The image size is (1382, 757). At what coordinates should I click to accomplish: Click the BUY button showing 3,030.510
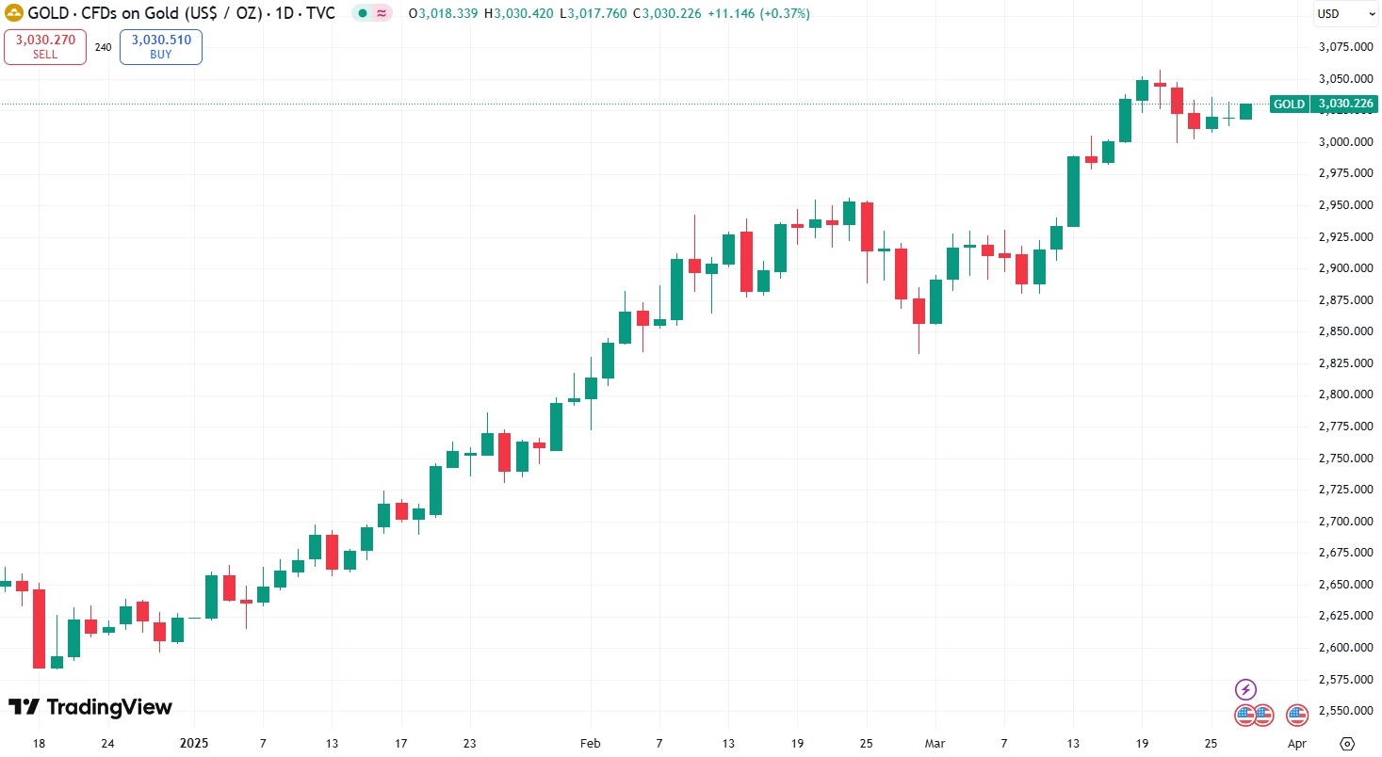160,46
